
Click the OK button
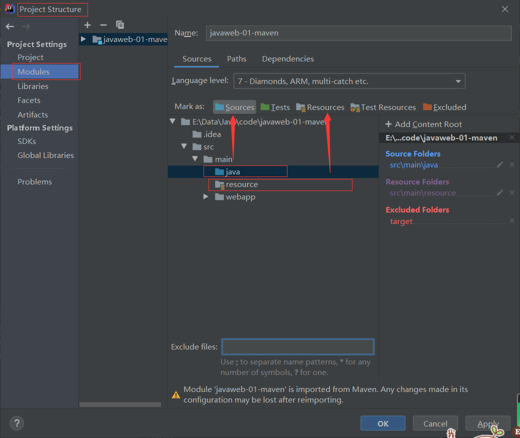383,423
